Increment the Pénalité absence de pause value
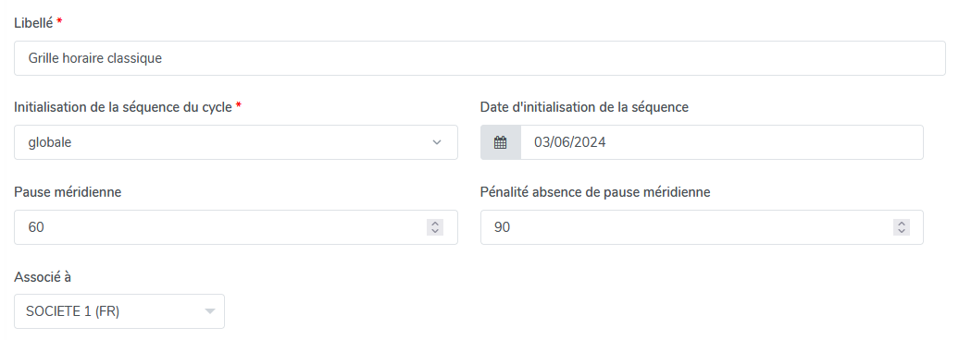 pyautogui.click(x=902, y=224)
